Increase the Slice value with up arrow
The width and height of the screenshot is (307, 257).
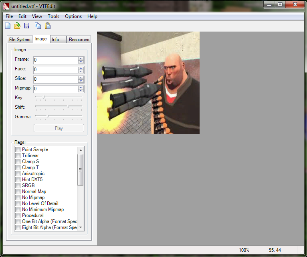(x=81, y=78)
